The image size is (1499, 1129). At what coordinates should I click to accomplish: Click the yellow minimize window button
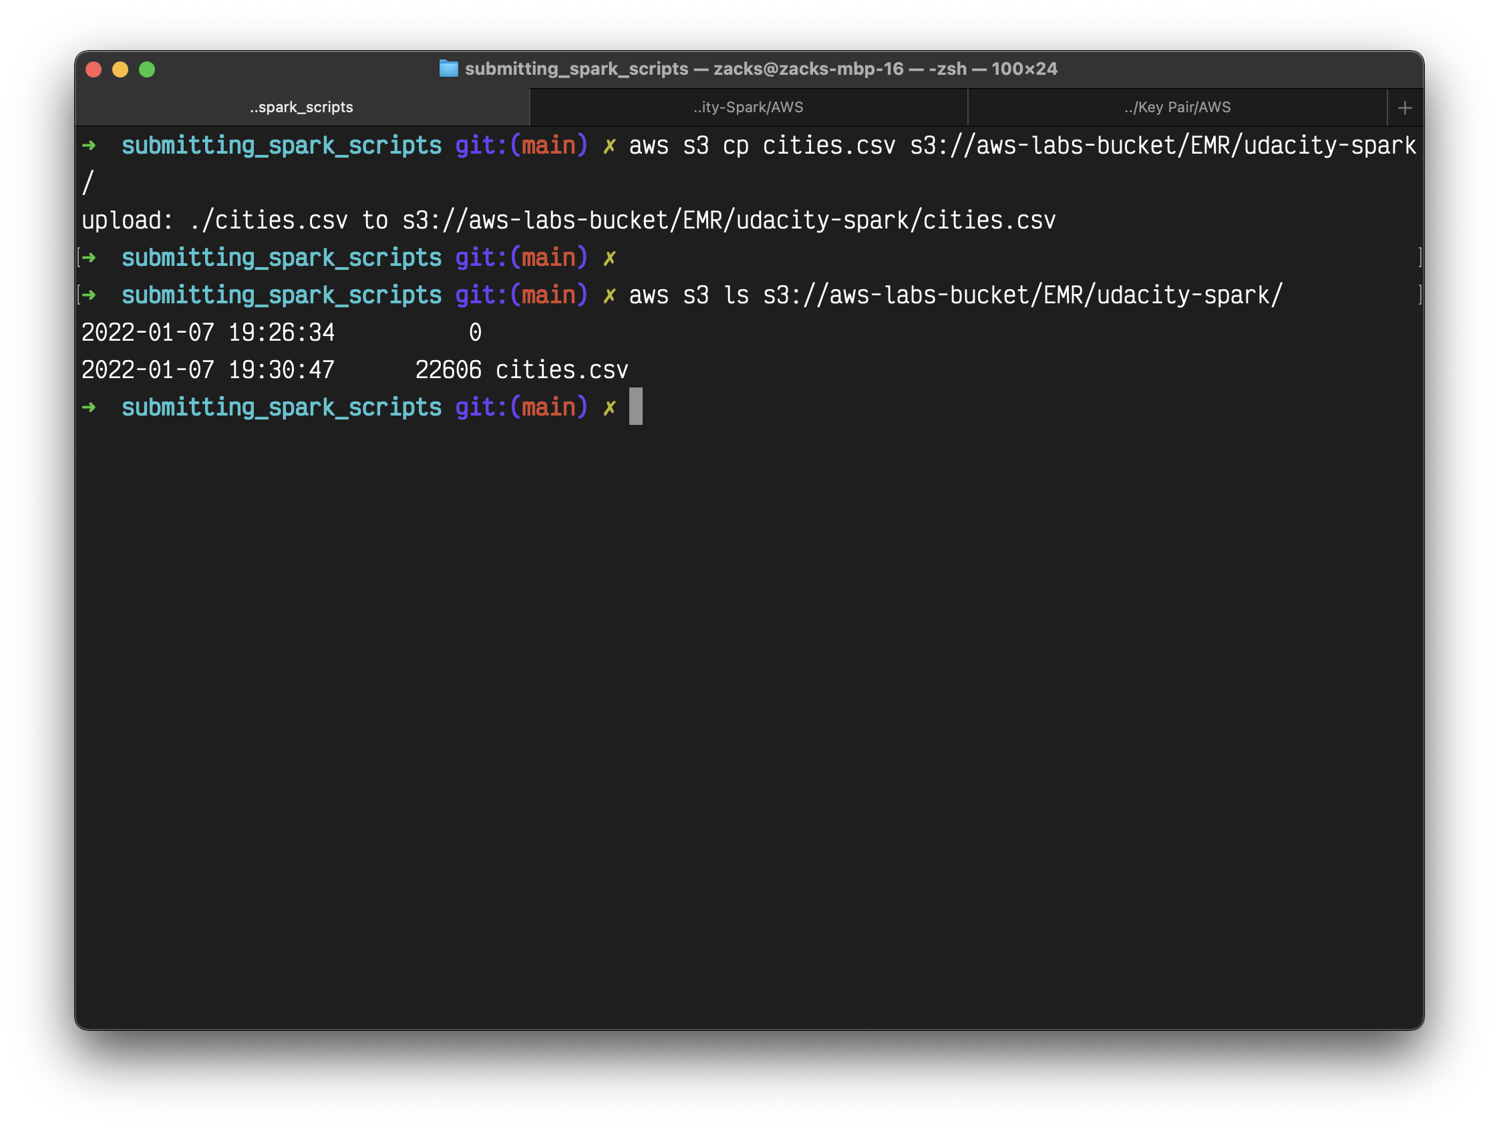tap(120, 69)
